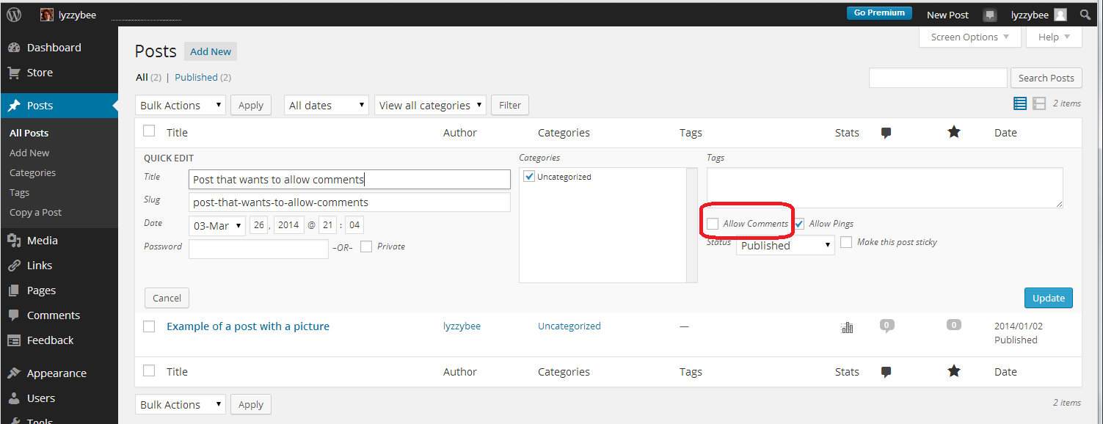This screenshot has width=1103, height=424.
Task: Click the likes star column header
Action: click(953, 132)
